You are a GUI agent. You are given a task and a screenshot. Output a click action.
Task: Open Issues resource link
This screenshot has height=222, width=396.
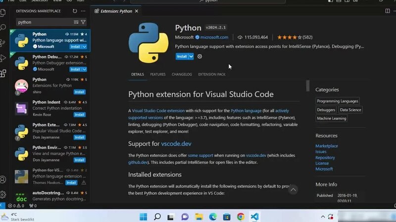[321, 151]
